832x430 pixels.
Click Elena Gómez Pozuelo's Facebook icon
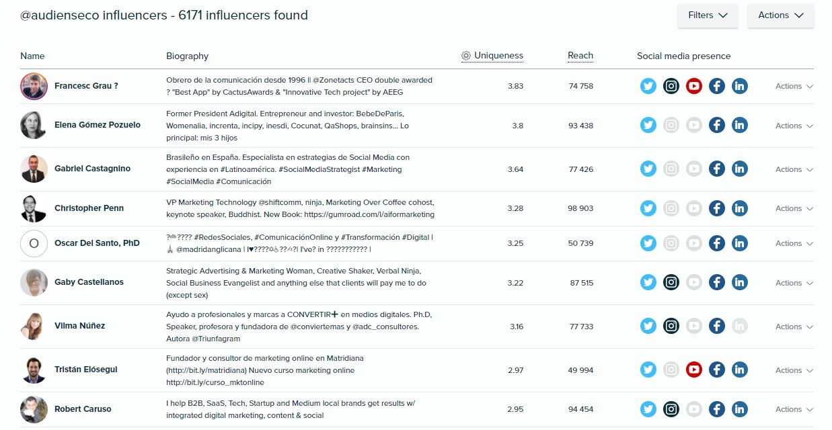coord(717,126)
